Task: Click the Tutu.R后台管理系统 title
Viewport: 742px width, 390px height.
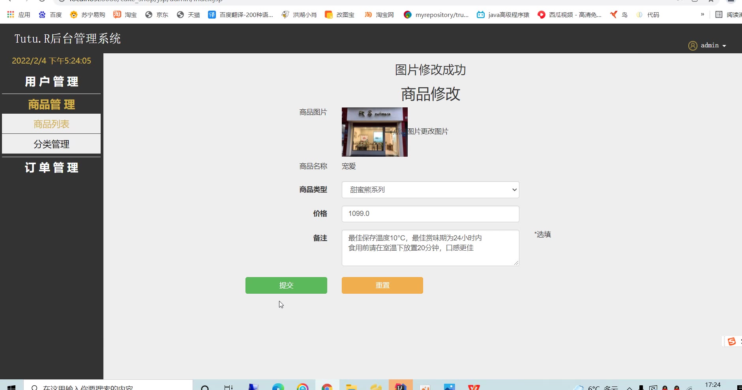Action: pos(67,38)
